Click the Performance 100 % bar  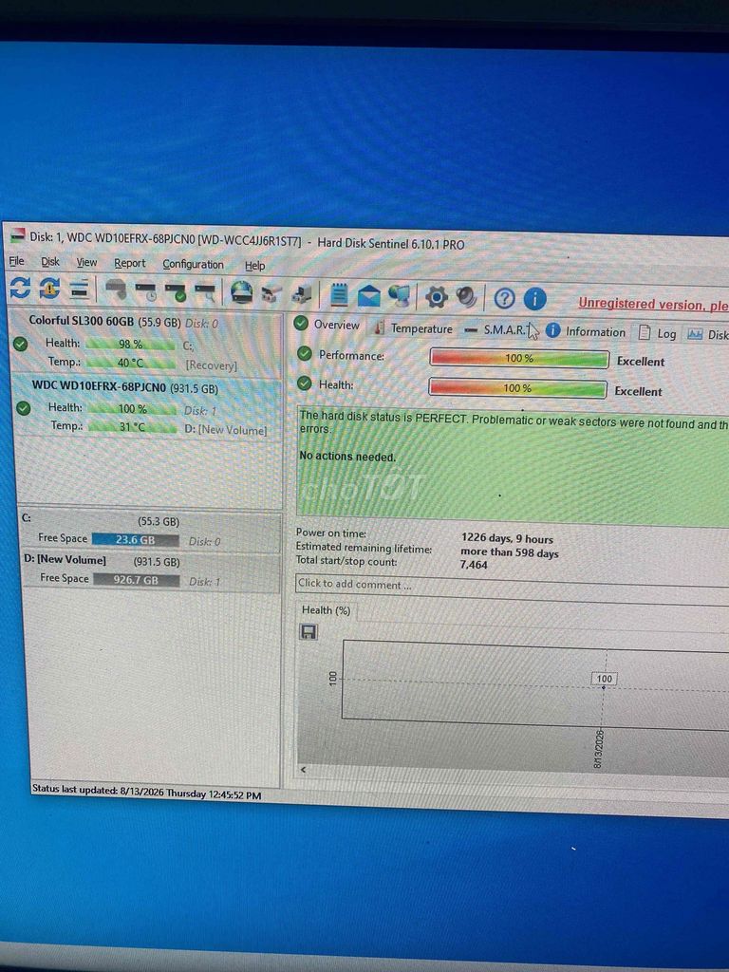pos(519,358)
